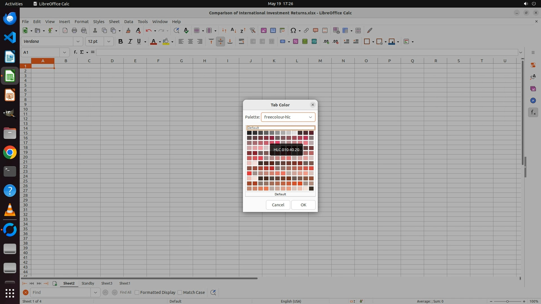The width and height of the screenshot is (541, 304).
Task: Open the AutoFilter tool
Action: (252, 30)
